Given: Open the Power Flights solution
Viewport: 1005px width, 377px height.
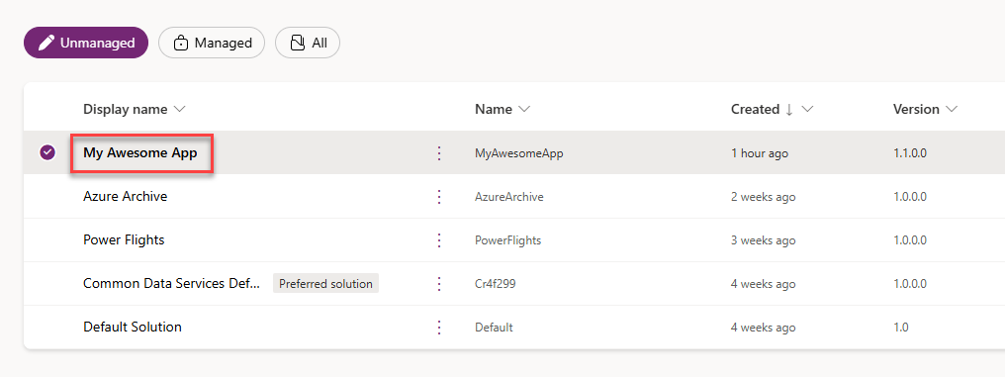Looking at the screenshot, I should click(x=124, y=239).
